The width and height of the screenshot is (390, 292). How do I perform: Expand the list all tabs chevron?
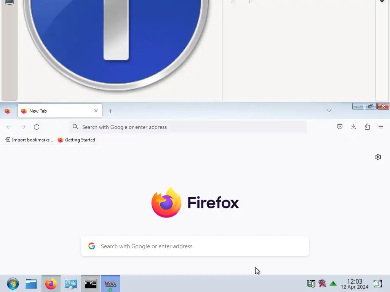(329, 111)
